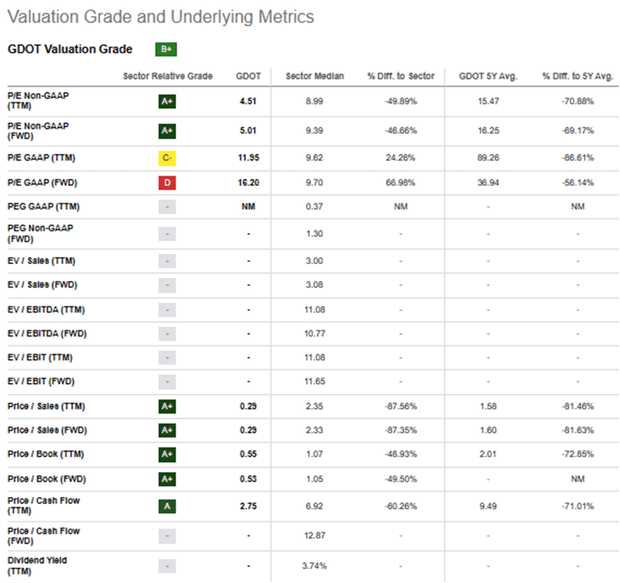The width and height of the screenshot is (620, 583).
Task: Click A grade badge for Price / Cash Flow (TTM)
Action: point(168,507)
